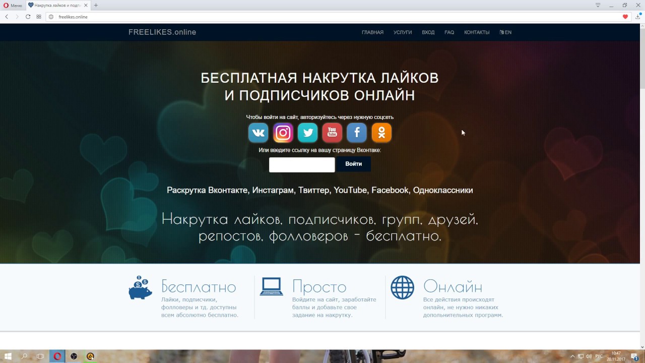Click the Войти button
The image size is (645, 363).
pyautogui.click(x=353, y=164)
